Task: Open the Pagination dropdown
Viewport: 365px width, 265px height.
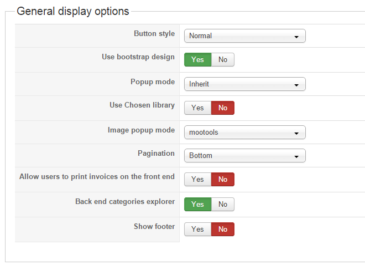Action: pyautogui.click(x=244, y=156)
